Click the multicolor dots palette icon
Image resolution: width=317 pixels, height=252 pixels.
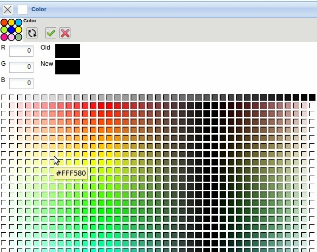click(x=11, y=30)
